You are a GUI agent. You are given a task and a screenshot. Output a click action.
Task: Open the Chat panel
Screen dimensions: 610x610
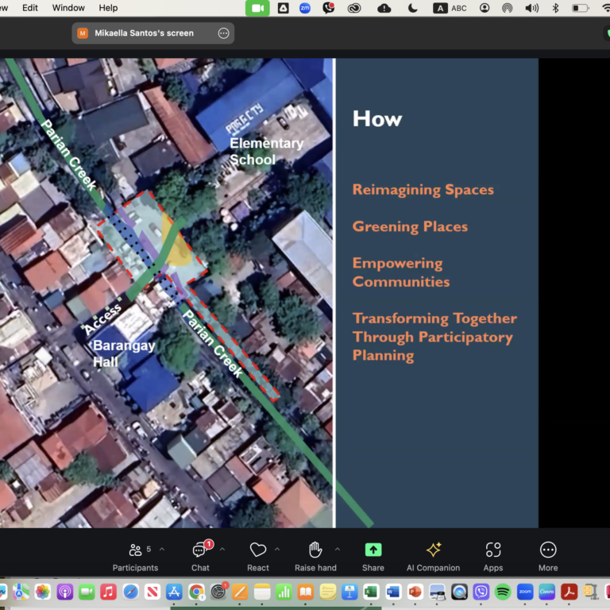200,557
